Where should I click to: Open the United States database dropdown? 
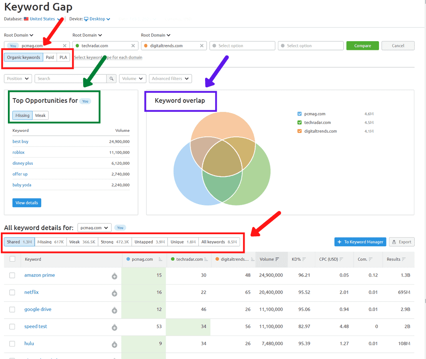click(x=42, y=19)
